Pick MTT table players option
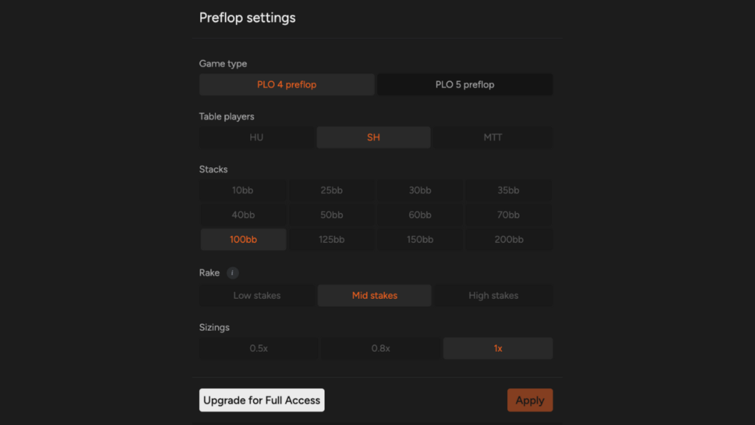Viewport: 755px width, 425px height. 493,137
